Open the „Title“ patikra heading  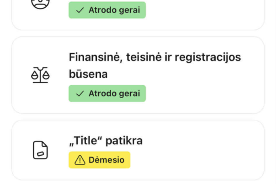coord(106,141)
